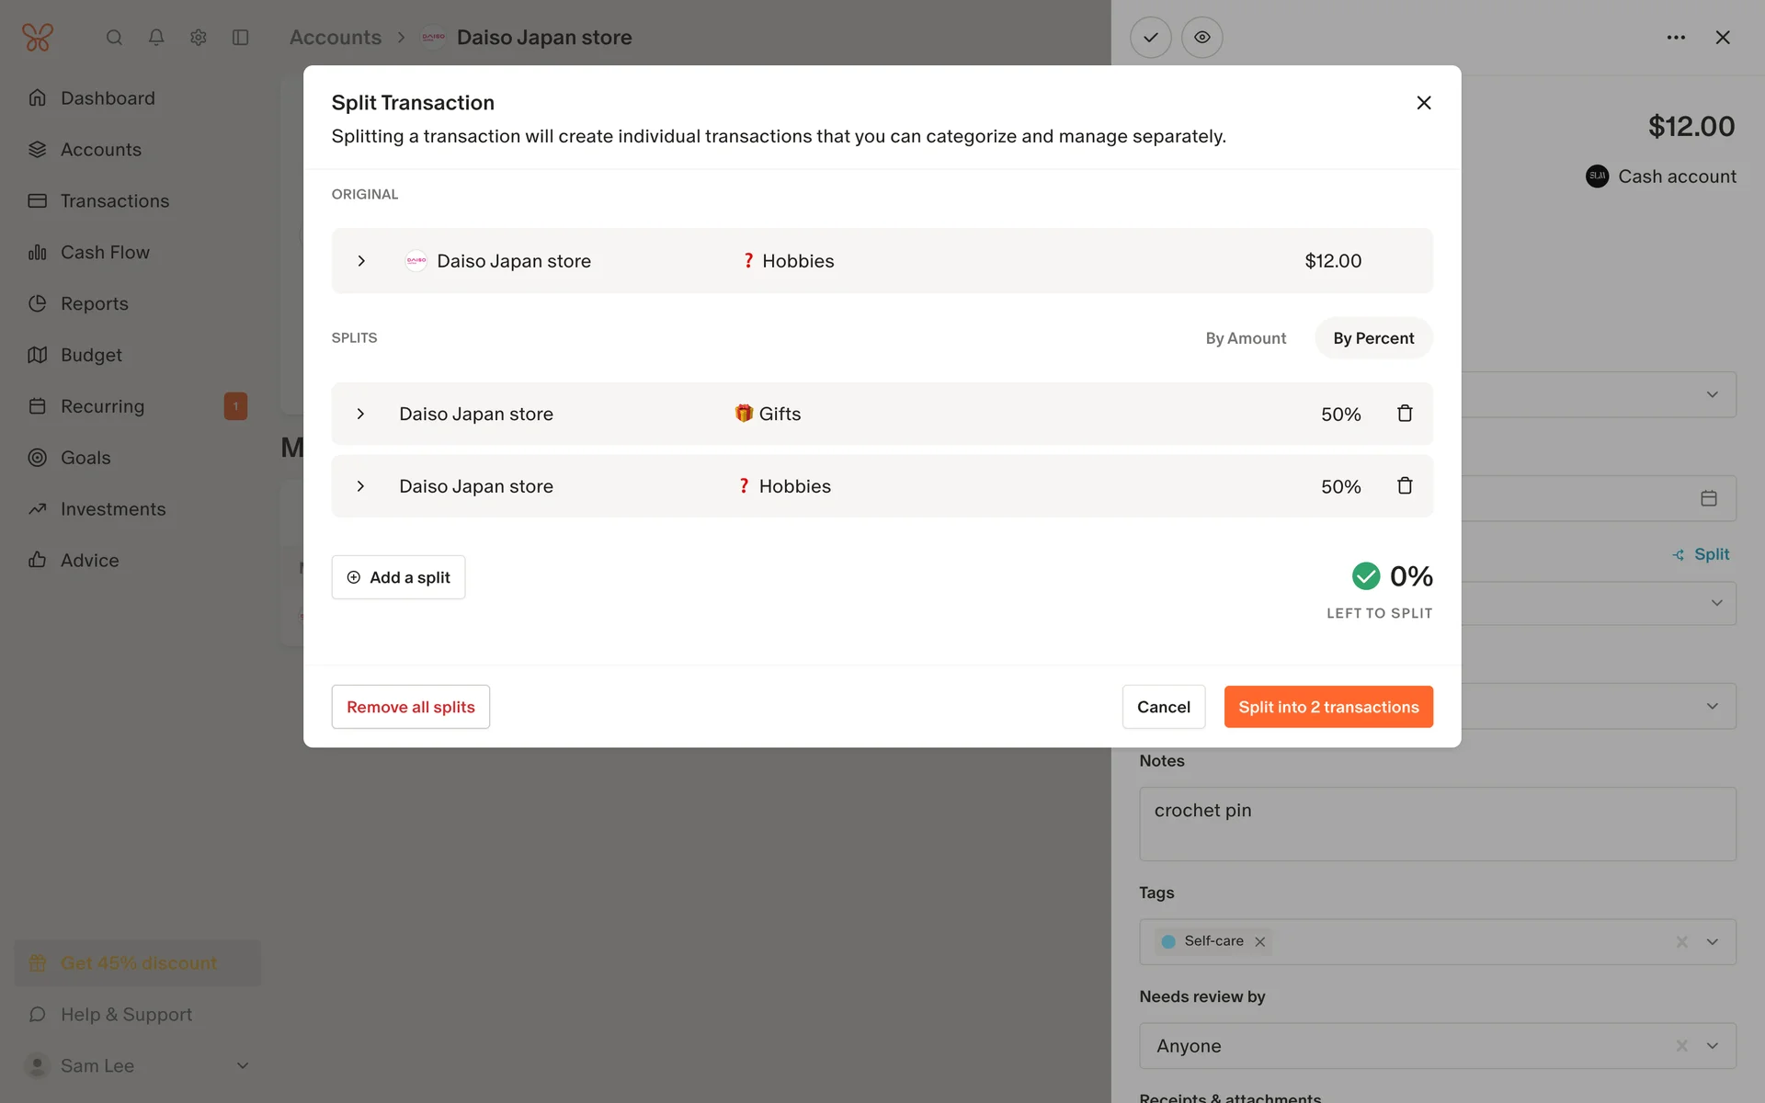Expand the second Hobbies split row

point(360,486)
